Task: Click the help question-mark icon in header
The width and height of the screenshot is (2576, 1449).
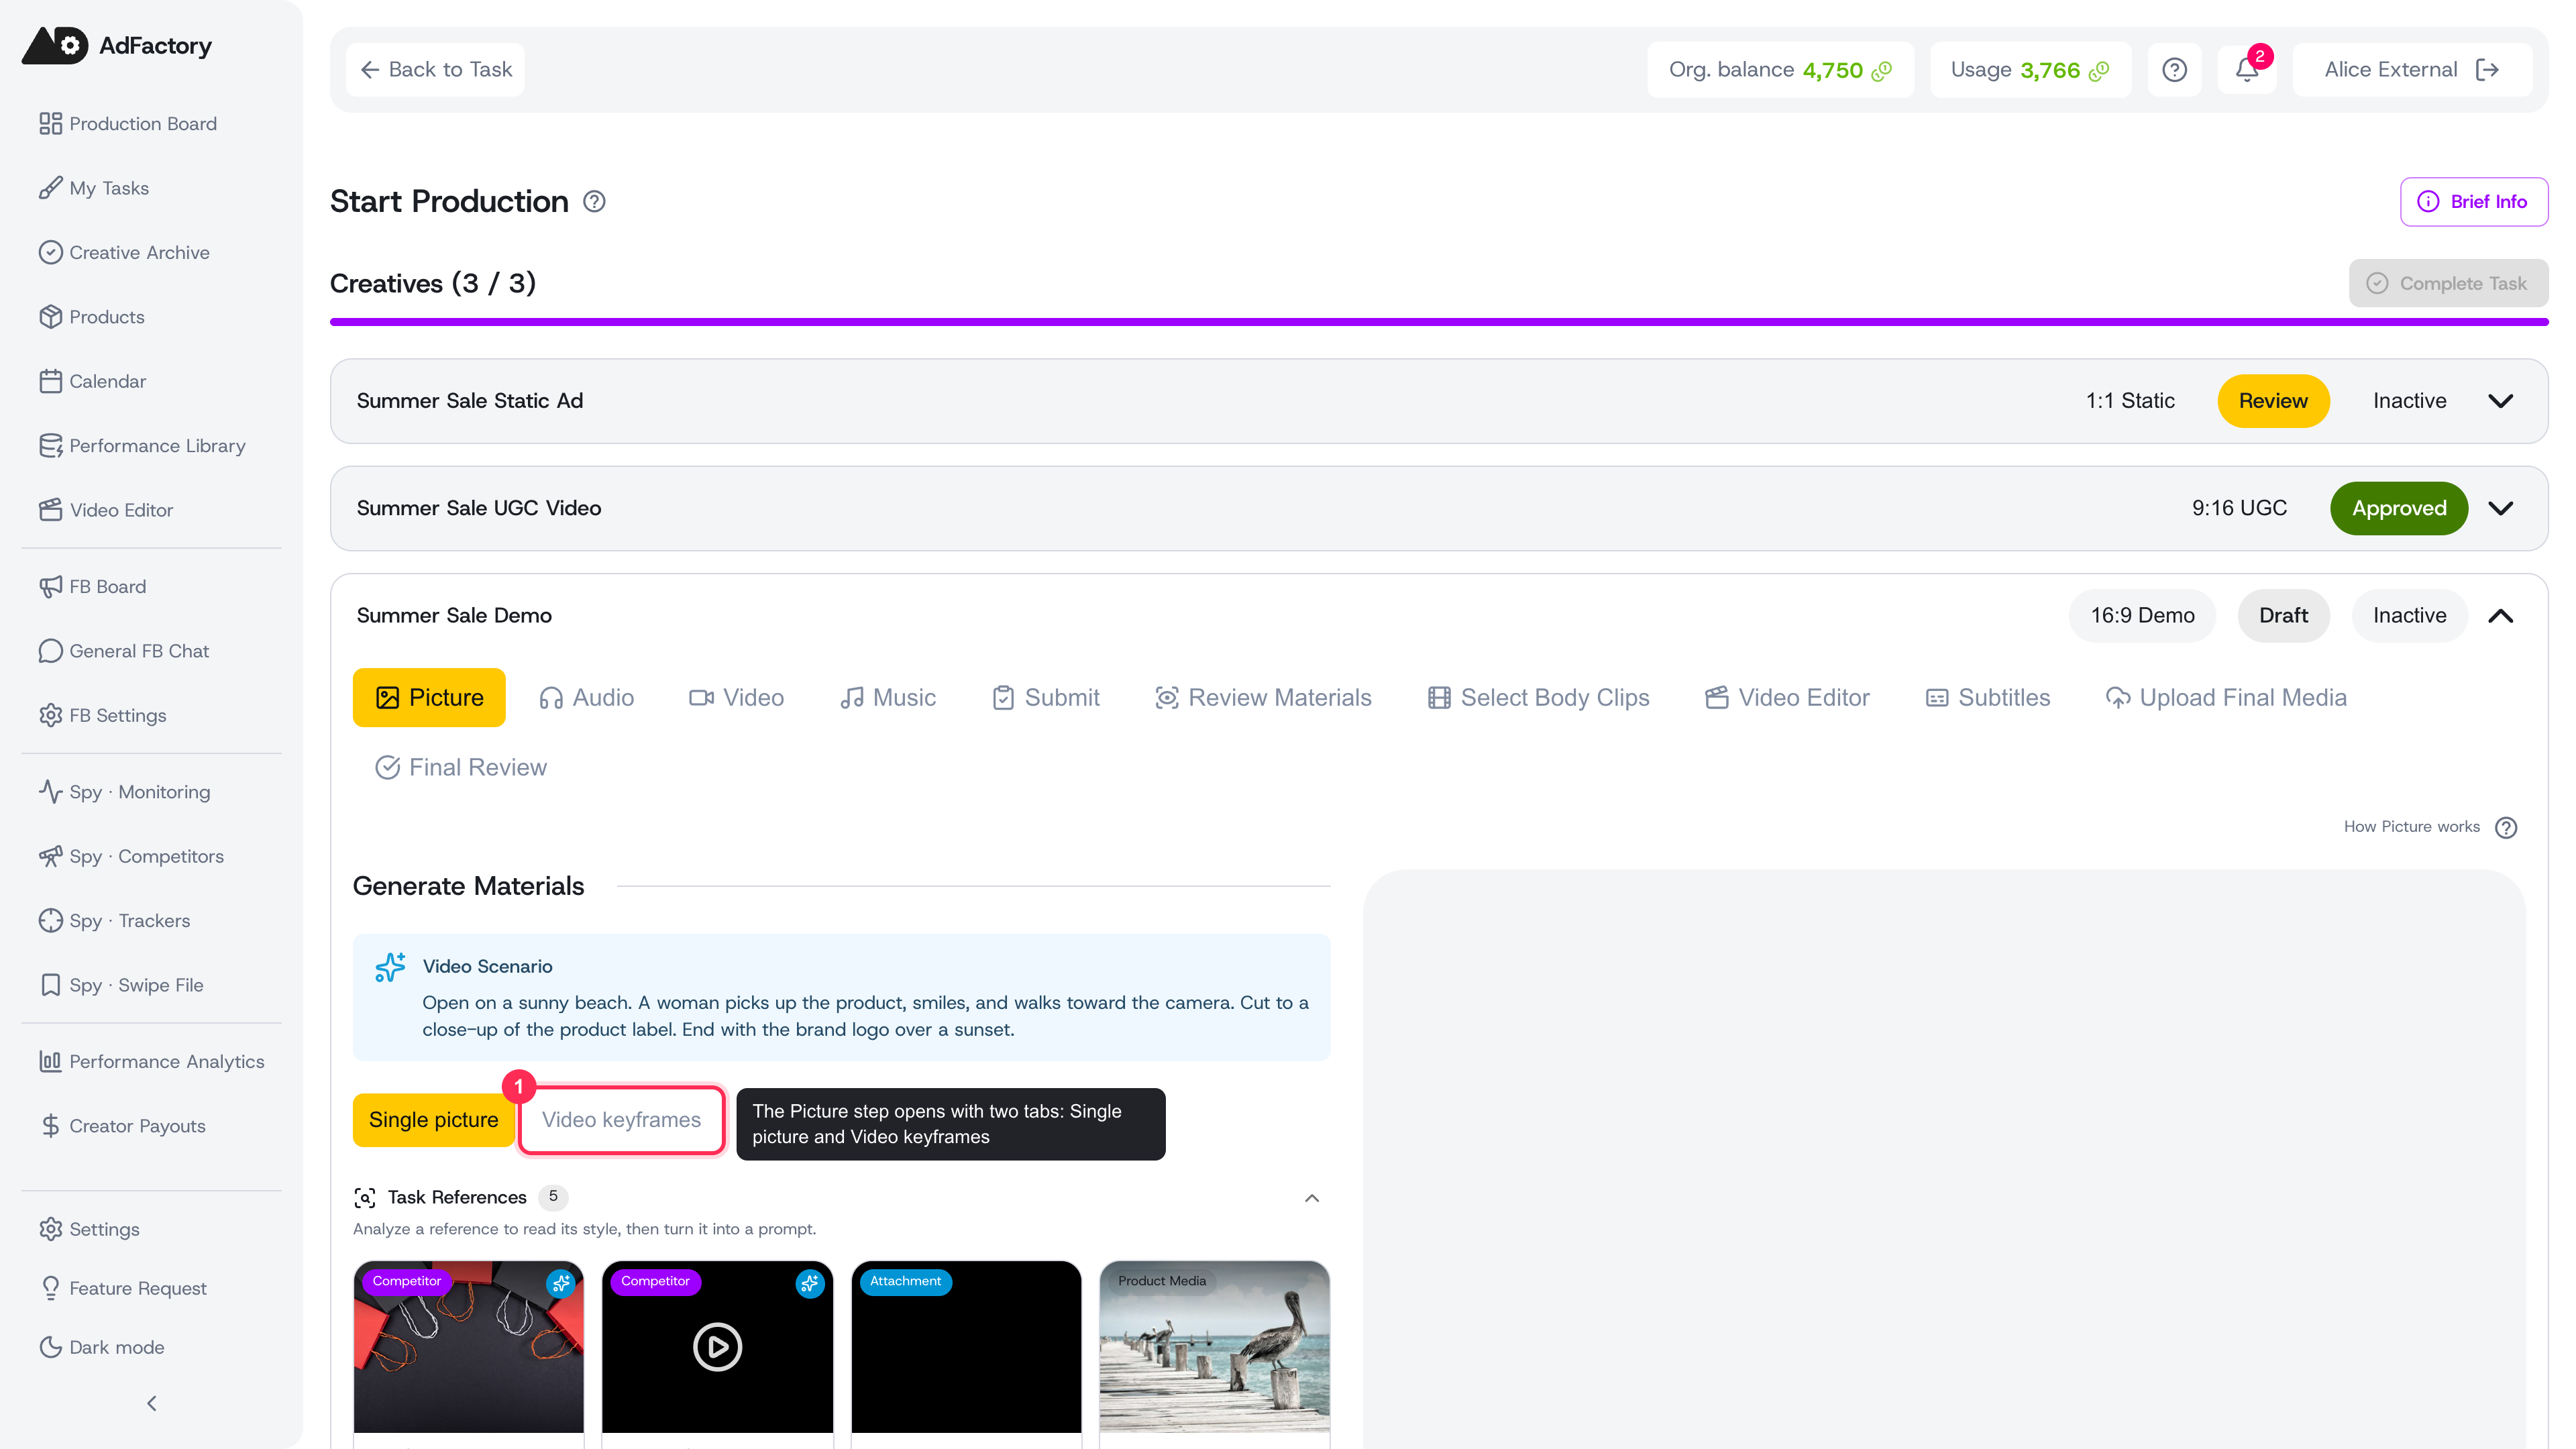Action: point(2174,70)
